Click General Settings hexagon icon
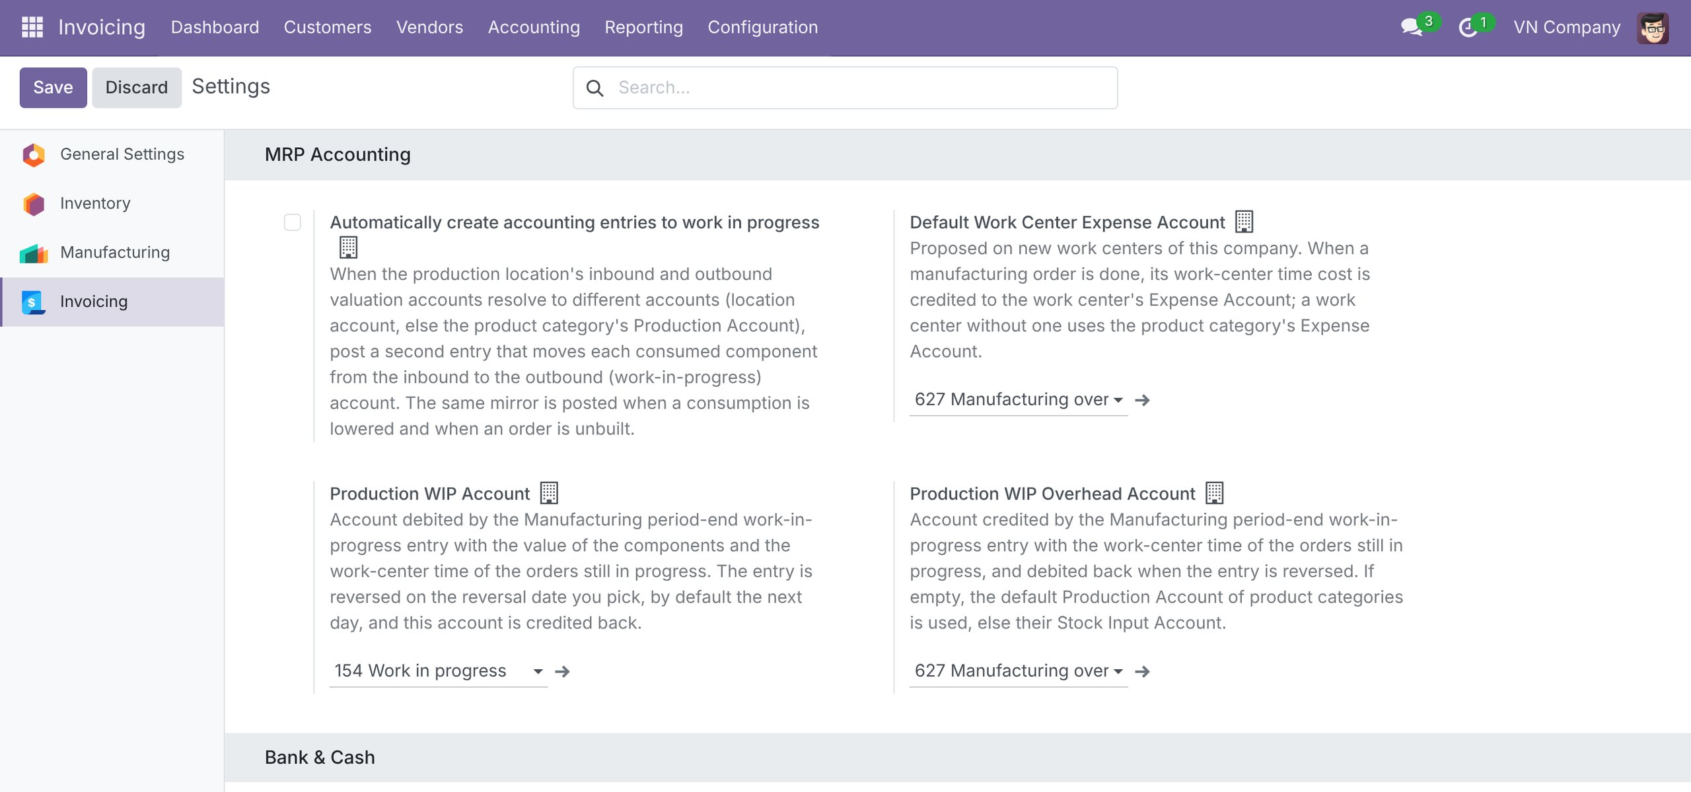The width and height of the screenshot is (1691, 792). tap(34, 154)
